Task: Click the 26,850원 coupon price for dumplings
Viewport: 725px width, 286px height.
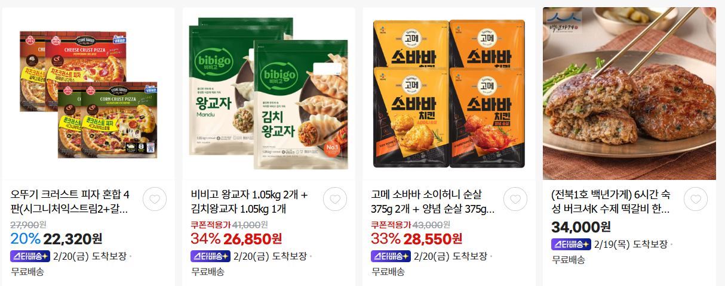Action: [253, 239]
